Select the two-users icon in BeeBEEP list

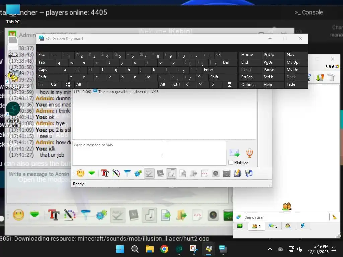287,207
